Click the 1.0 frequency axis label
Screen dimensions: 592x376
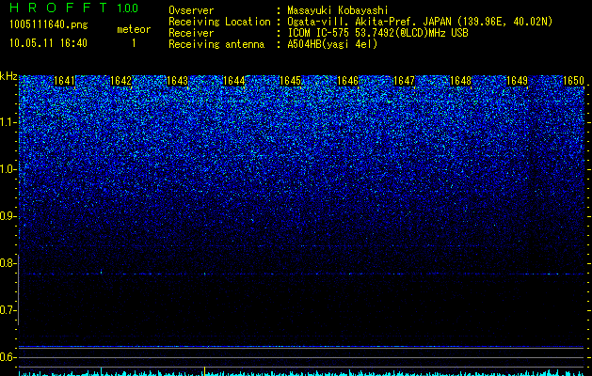(8, 169)
